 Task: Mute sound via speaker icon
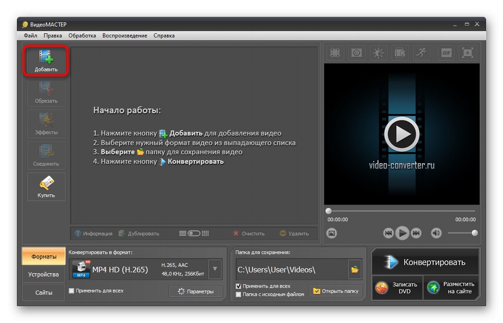coord(436,233)
